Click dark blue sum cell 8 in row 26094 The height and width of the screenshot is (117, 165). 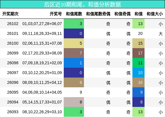tap(138, 102)
